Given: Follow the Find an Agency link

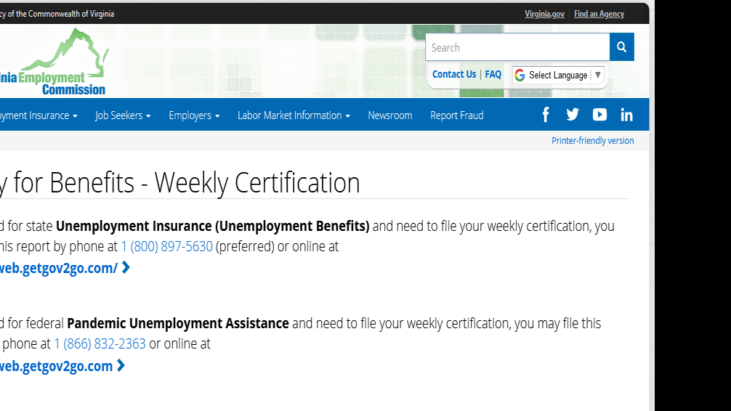Looking at the screenshot, I should 599,14.
